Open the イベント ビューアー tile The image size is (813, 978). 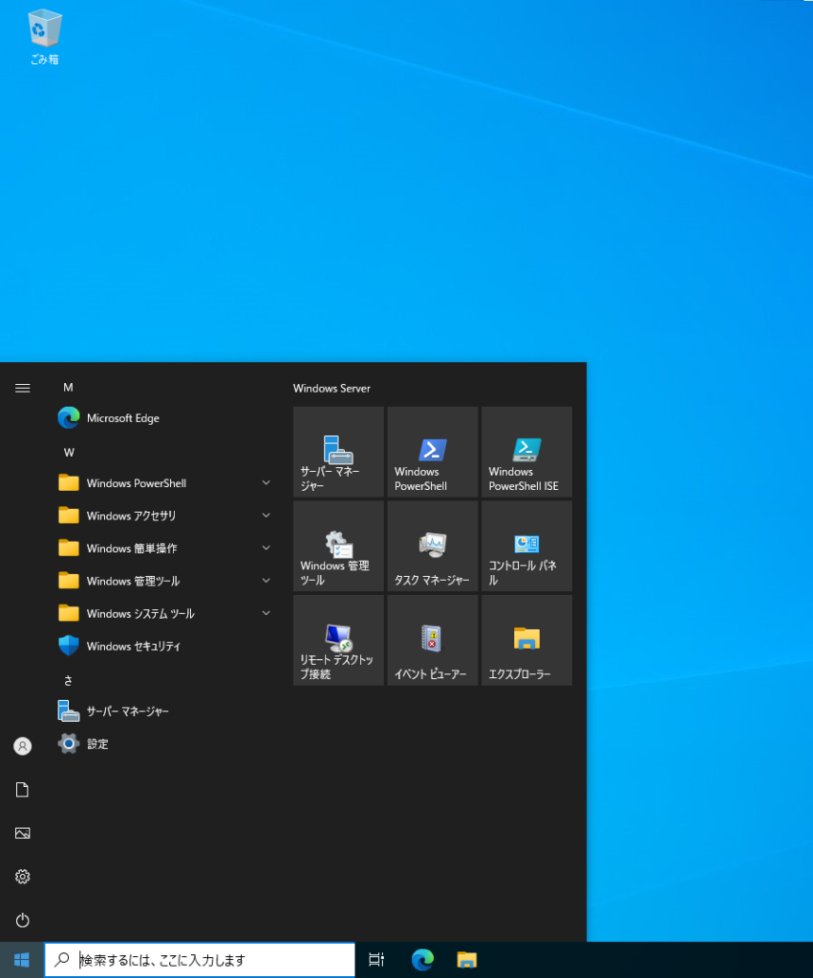pyautogui.click(x=433, y=640)
